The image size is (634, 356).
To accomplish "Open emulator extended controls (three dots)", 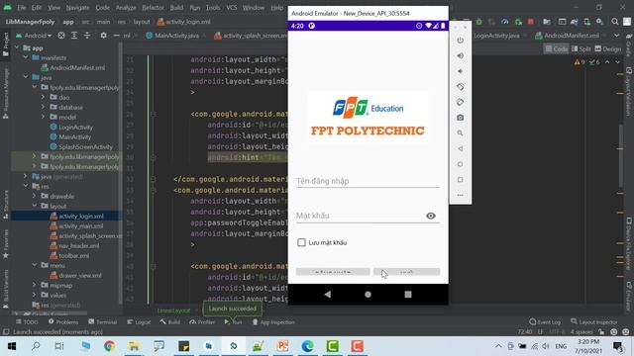I will click(x=460, y=195).
